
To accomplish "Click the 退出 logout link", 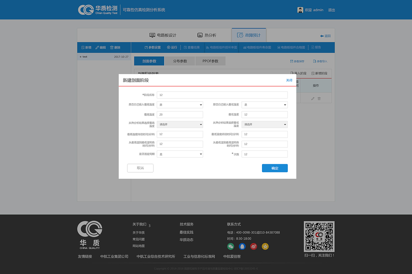I will point(332,10).
